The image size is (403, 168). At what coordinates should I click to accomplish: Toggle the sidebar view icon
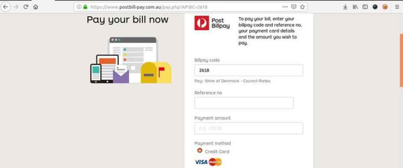click(x=365, y=7)
